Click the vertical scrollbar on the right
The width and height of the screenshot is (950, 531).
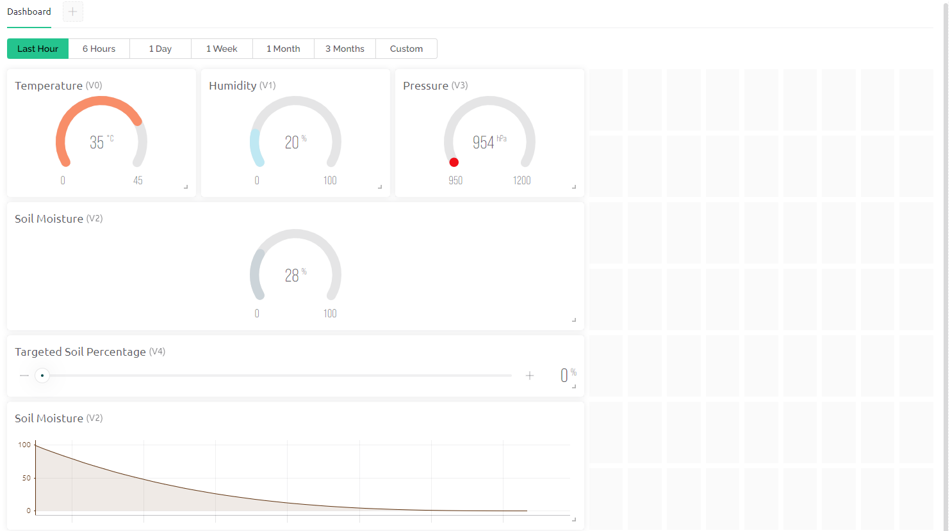(946, 265)
